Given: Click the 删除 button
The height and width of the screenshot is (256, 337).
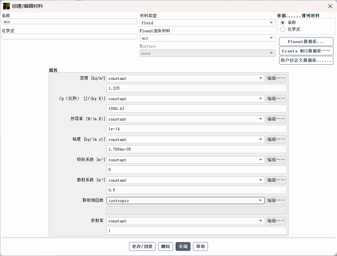Looking at the screenshot, I should click(166, 247).
